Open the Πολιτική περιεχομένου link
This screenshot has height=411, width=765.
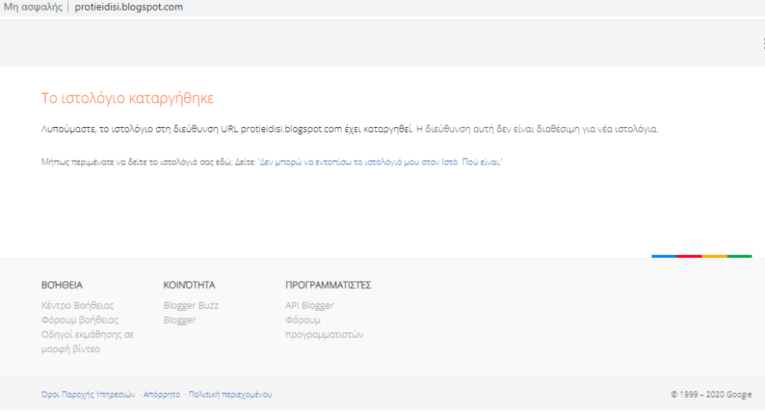(x=230, y=395)
